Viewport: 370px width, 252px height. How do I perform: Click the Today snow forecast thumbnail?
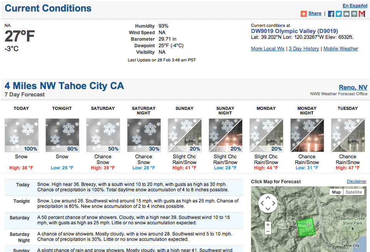tap(22, 135)
